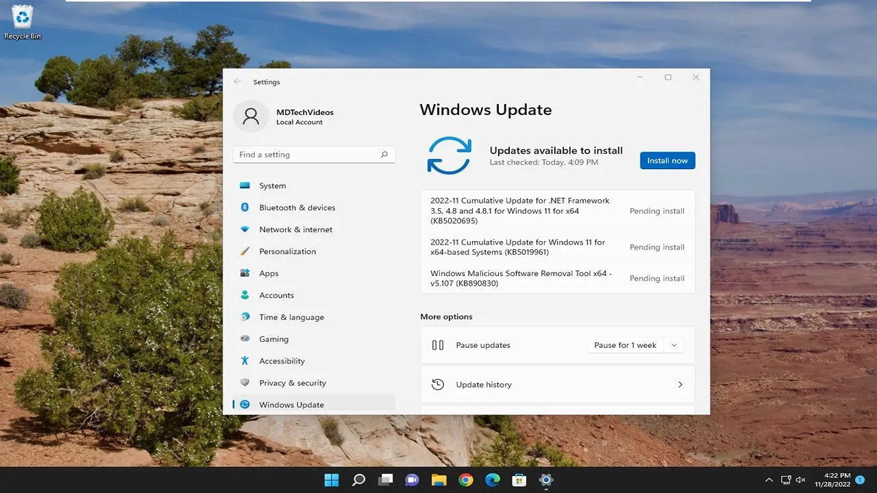Click the MDTechVideos account name

[305, 112]
